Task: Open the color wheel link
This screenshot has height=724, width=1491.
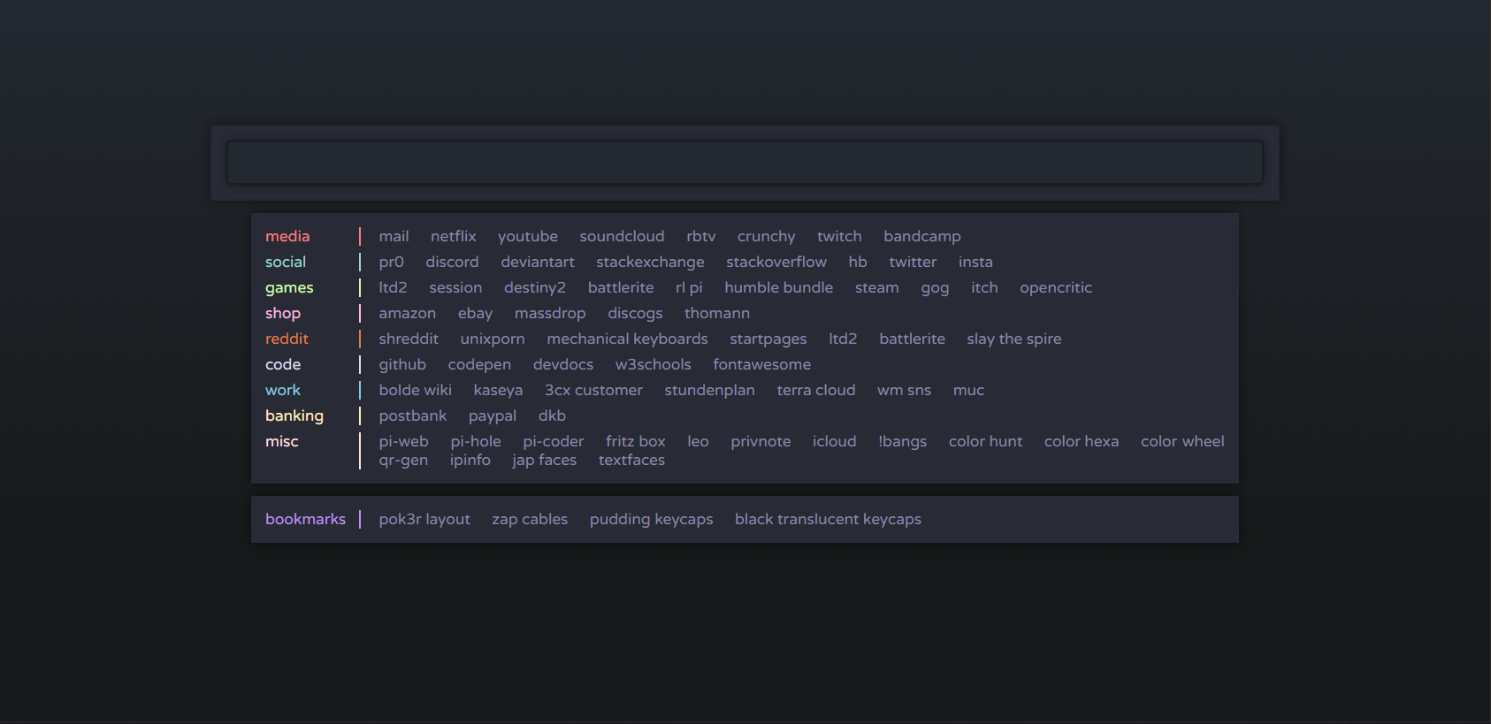Action: (x=1181, y=441)
